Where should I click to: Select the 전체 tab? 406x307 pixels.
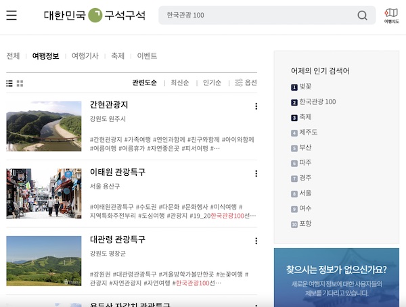pos(13,55)
